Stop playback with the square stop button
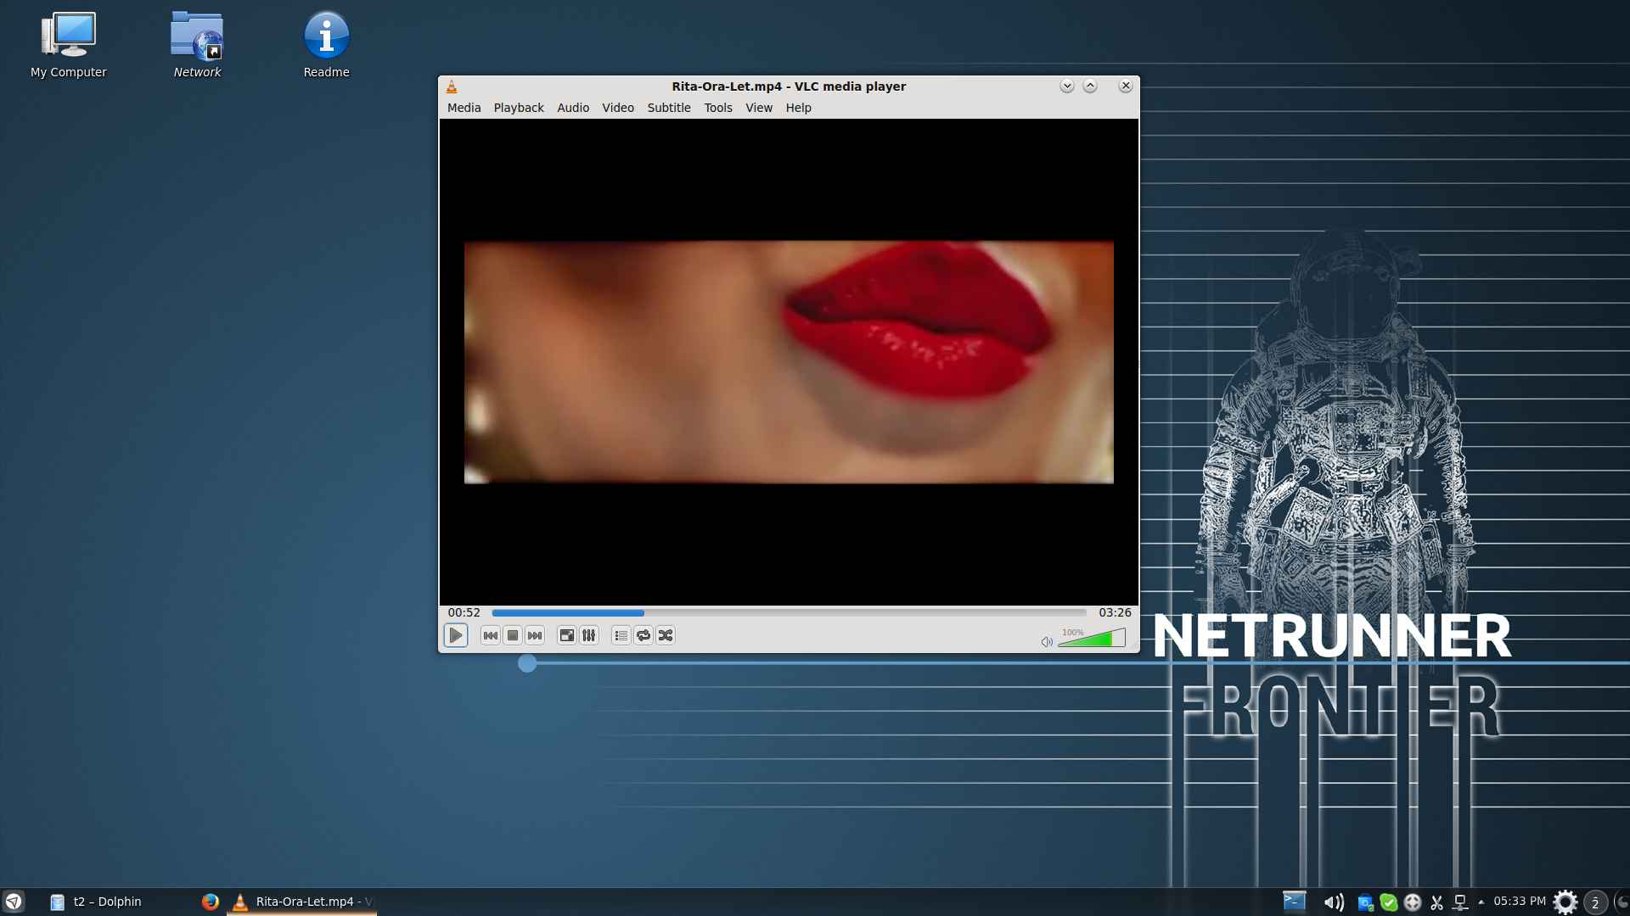This screenshot has width=1630, height=916. (x=513, y=635)
